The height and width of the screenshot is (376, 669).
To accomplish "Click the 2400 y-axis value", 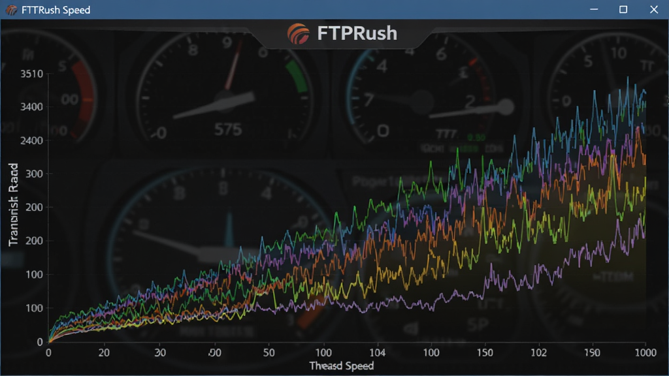I will (x=32, y=140).
